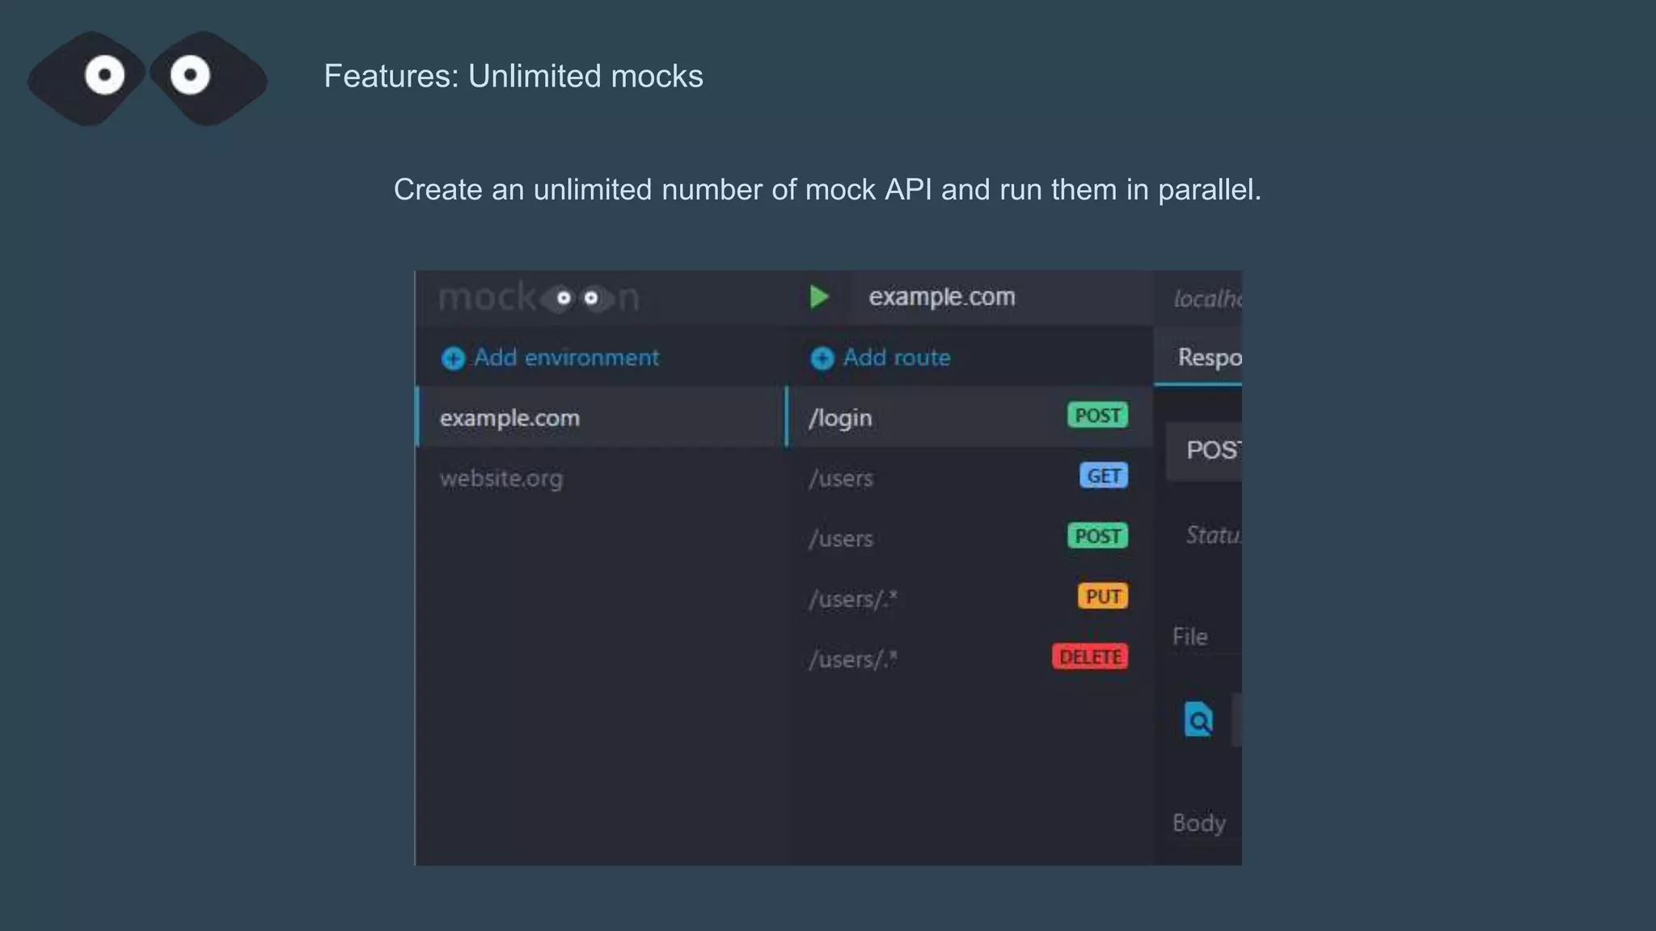The image size is (1656, 931).
Task: Click the blue GET badge on /users
Action: [1103, 476]
